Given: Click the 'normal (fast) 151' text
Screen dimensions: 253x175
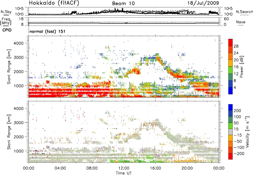Looking at the screenshot, I should pos(47,31).
